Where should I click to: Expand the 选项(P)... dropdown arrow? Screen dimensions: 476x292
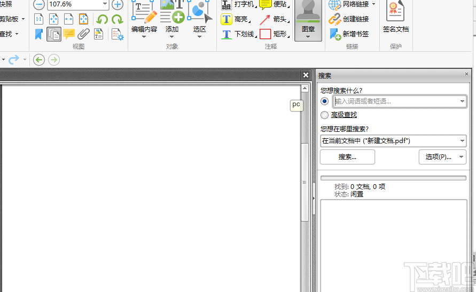461,157
